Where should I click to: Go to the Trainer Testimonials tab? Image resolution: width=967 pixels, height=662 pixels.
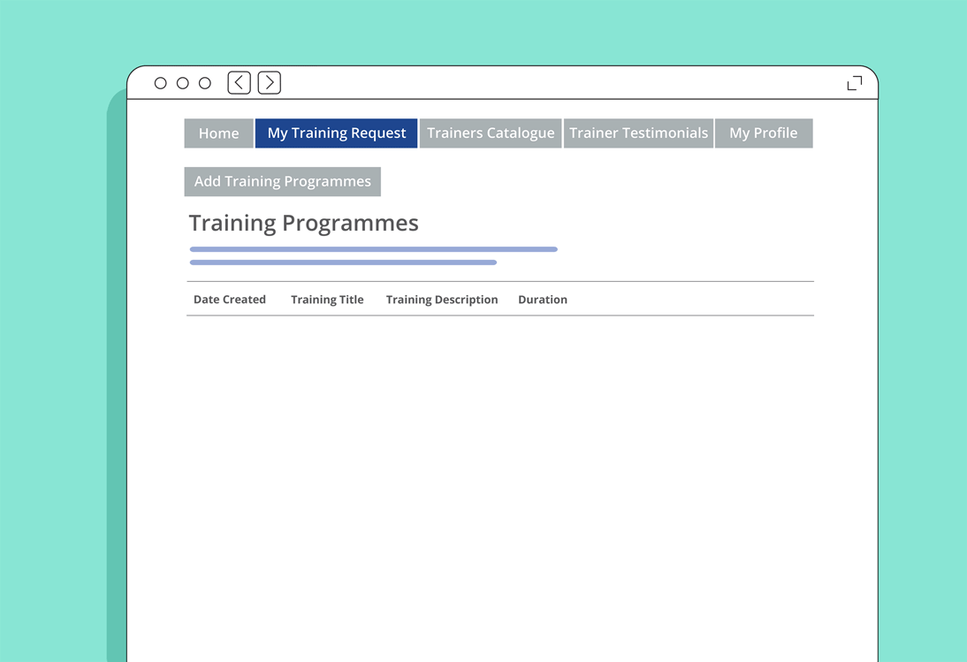[x=638, y=133]
